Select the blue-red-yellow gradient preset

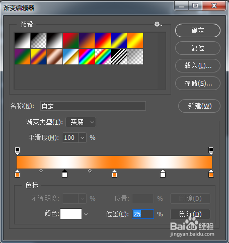(103, 40)
